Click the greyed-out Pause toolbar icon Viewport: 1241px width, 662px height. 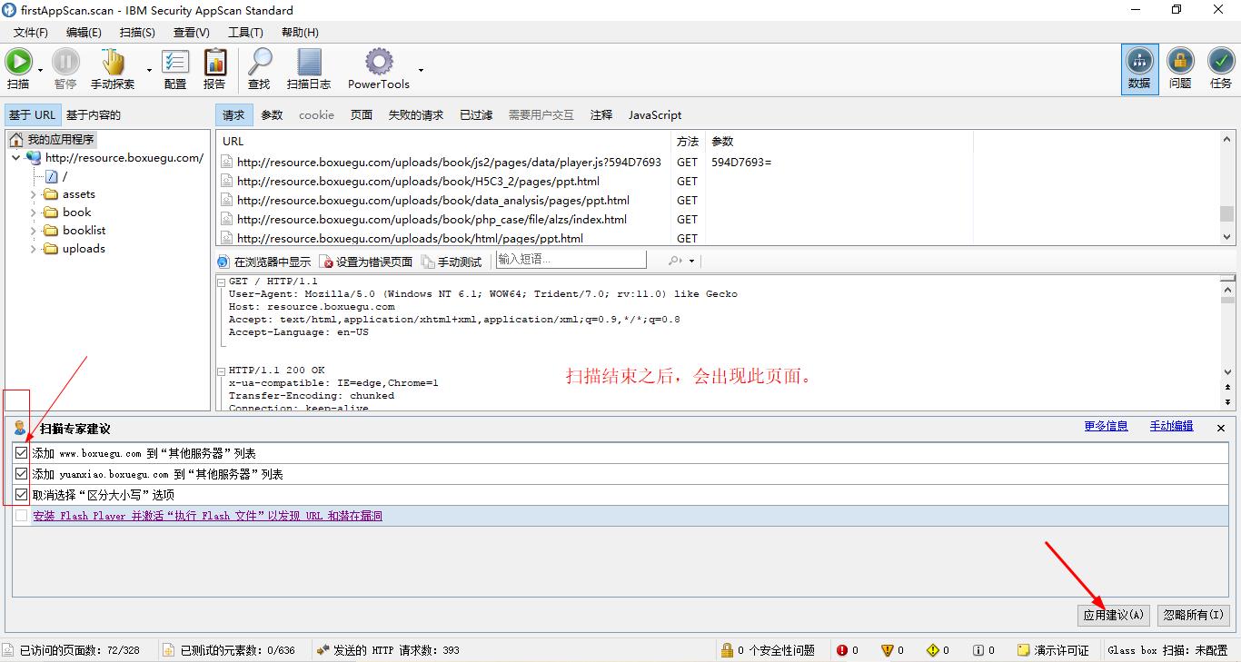pos(65,62)
